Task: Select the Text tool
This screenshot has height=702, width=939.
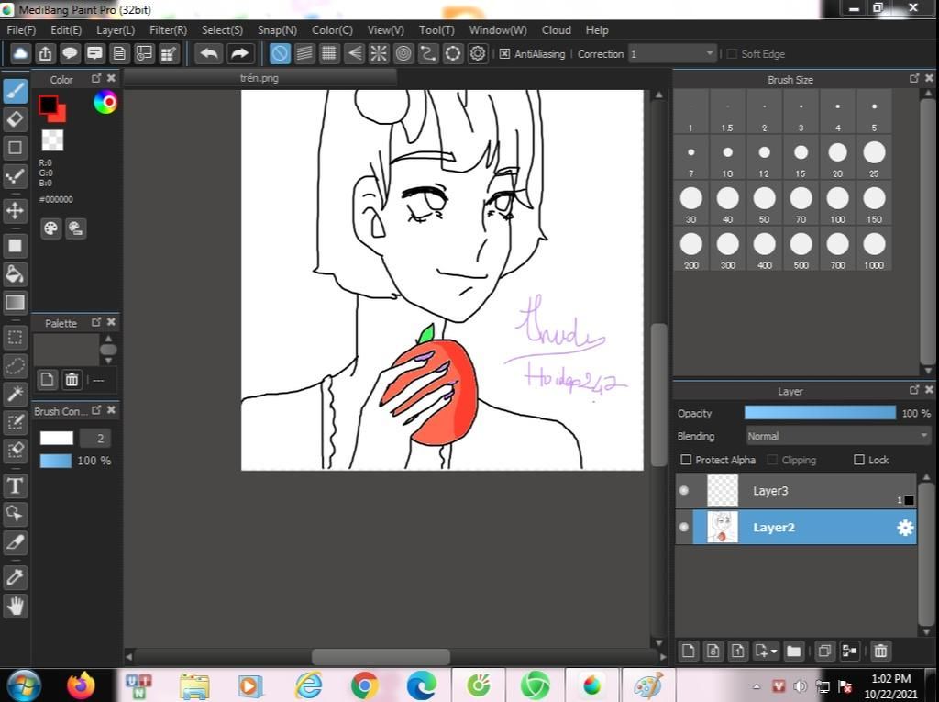Action: [x=15, y=485]
